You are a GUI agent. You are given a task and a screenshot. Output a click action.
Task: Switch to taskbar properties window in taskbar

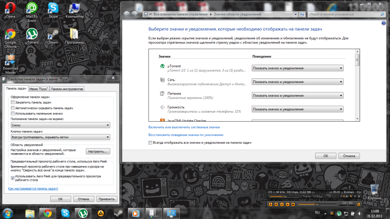pyautogui.click(x=153, y=213)
